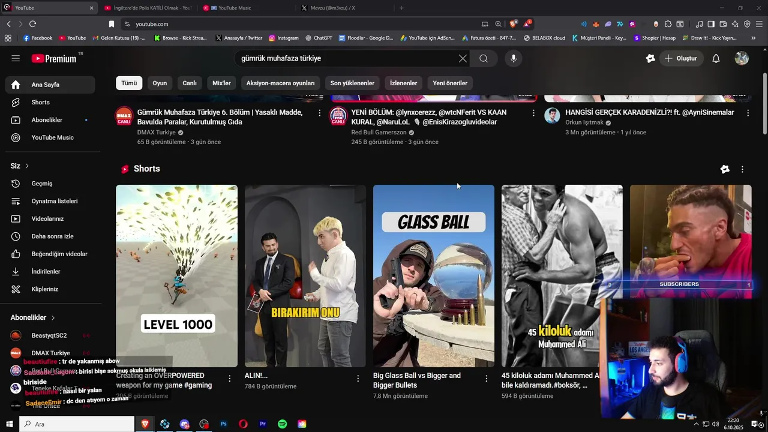Reload the page with browser refresh
The image size is (768, 432).
click(32, 24)
